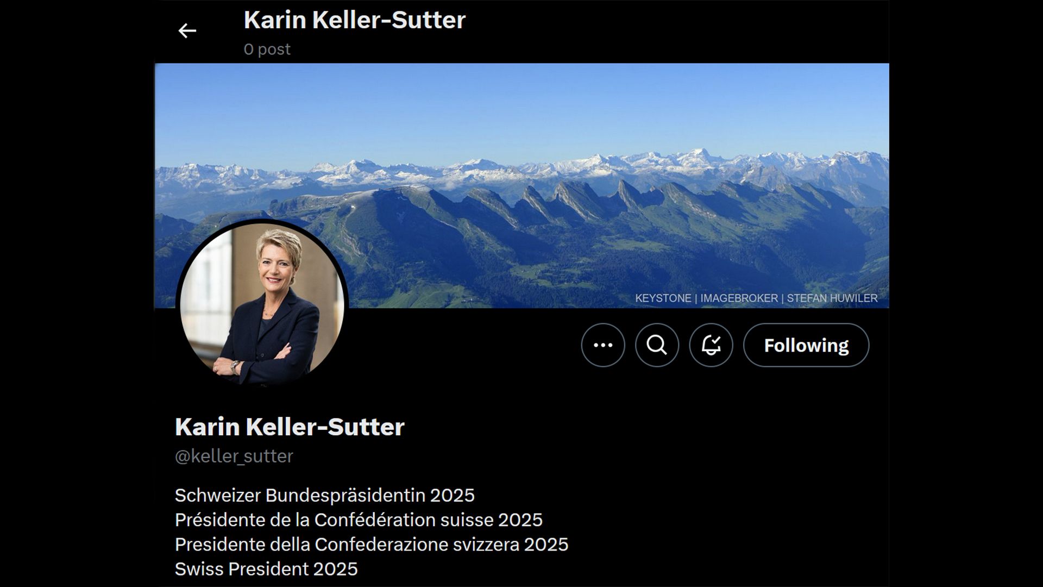Click the IMAGEBROKER credit on the banner
This screenshot has width=1043, height=587.
[739, 298]
